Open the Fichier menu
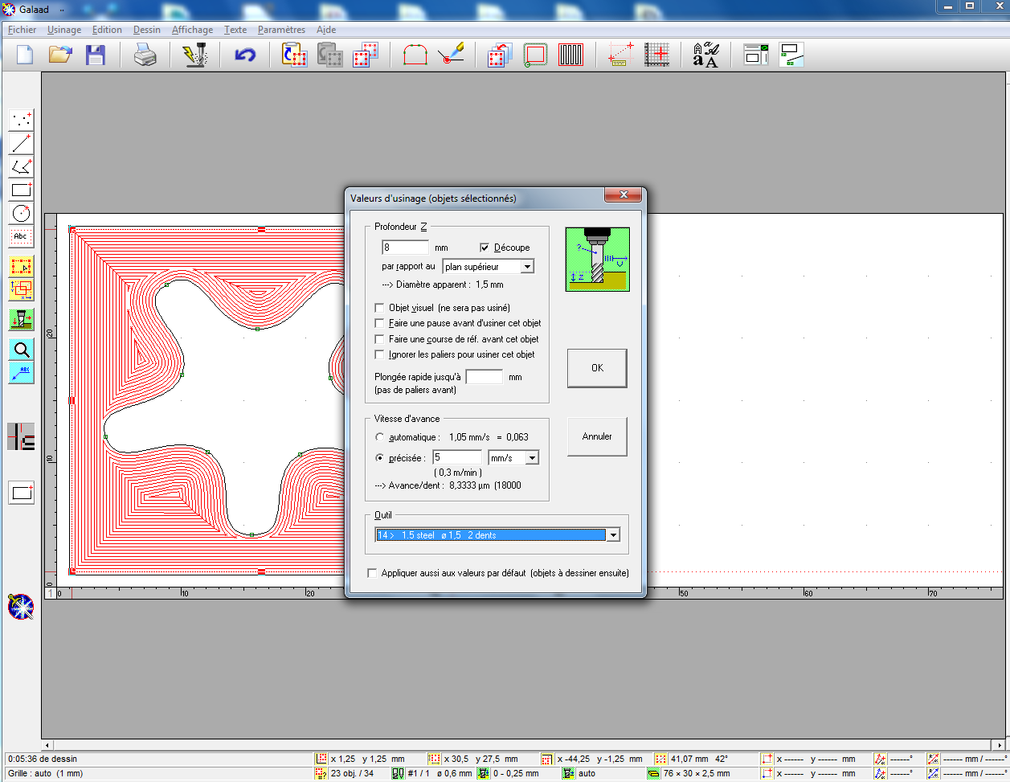Viewport: 1010px width, 782px height. coord(22,30)
